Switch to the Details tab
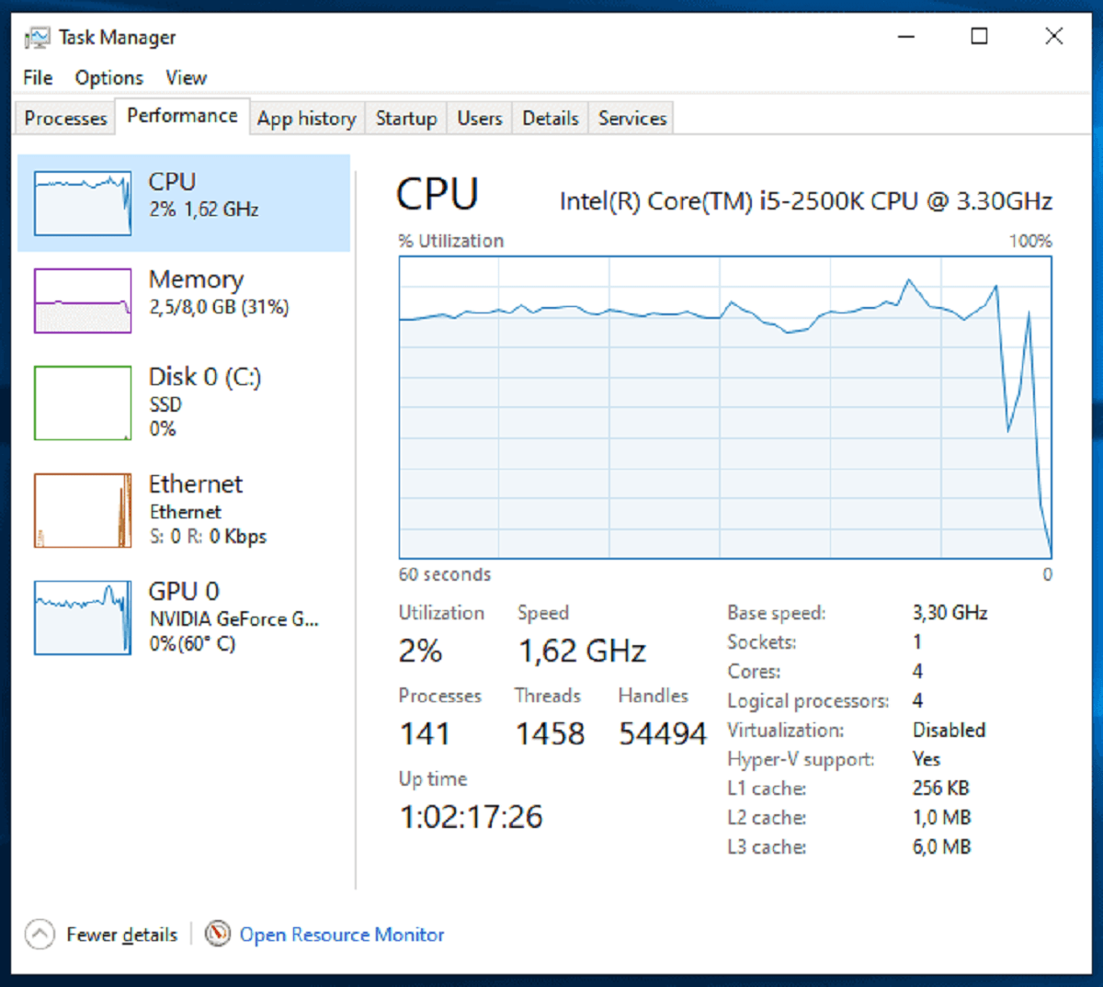 click(x=550, y=118)
